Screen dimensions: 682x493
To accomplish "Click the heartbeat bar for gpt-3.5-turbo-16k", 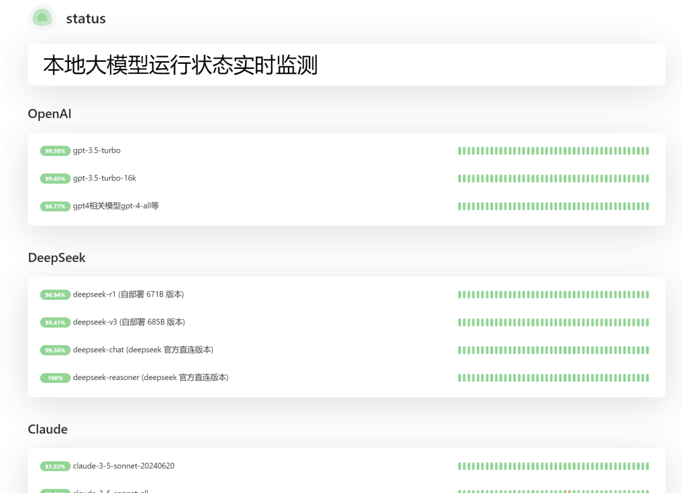I will 553,179.
